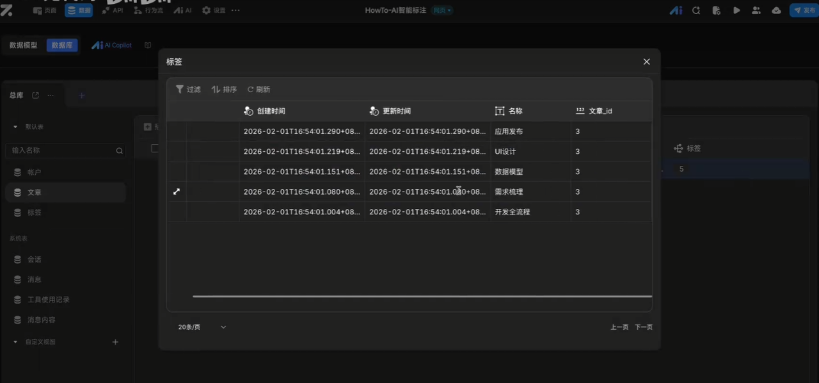819x383 pixels.
Task: Click the document settings icon in top right toolbar
Action: [716, 10]
